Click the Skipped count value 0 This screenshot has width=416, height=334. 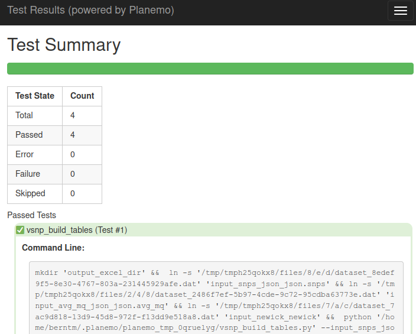[73, 193]
